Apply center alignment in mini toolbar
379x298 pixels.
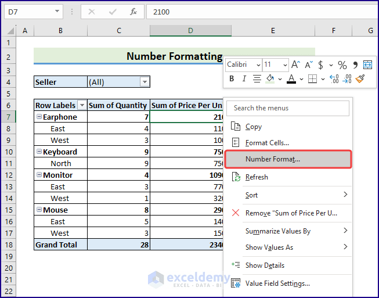(257, 78)
